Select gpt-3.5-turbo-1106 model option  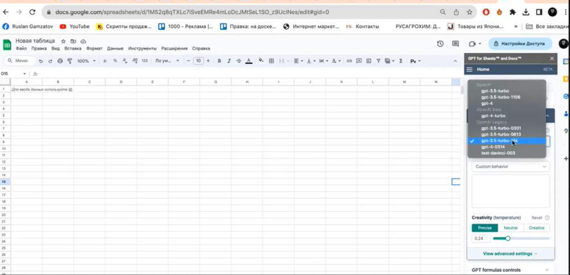coord(507,97)
